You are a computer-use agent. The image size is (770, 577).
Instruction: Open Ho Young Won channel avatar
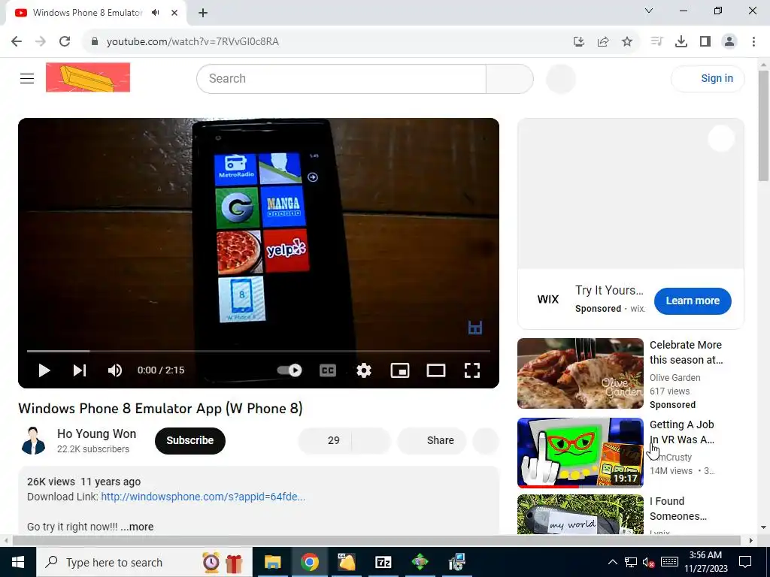33,440
